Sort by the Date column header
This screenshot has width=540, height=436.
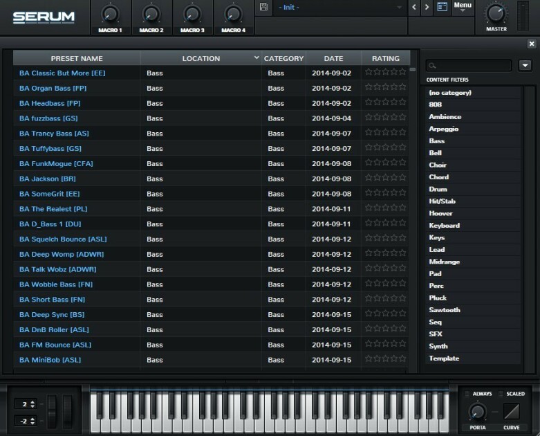click(x=333, y=58)
